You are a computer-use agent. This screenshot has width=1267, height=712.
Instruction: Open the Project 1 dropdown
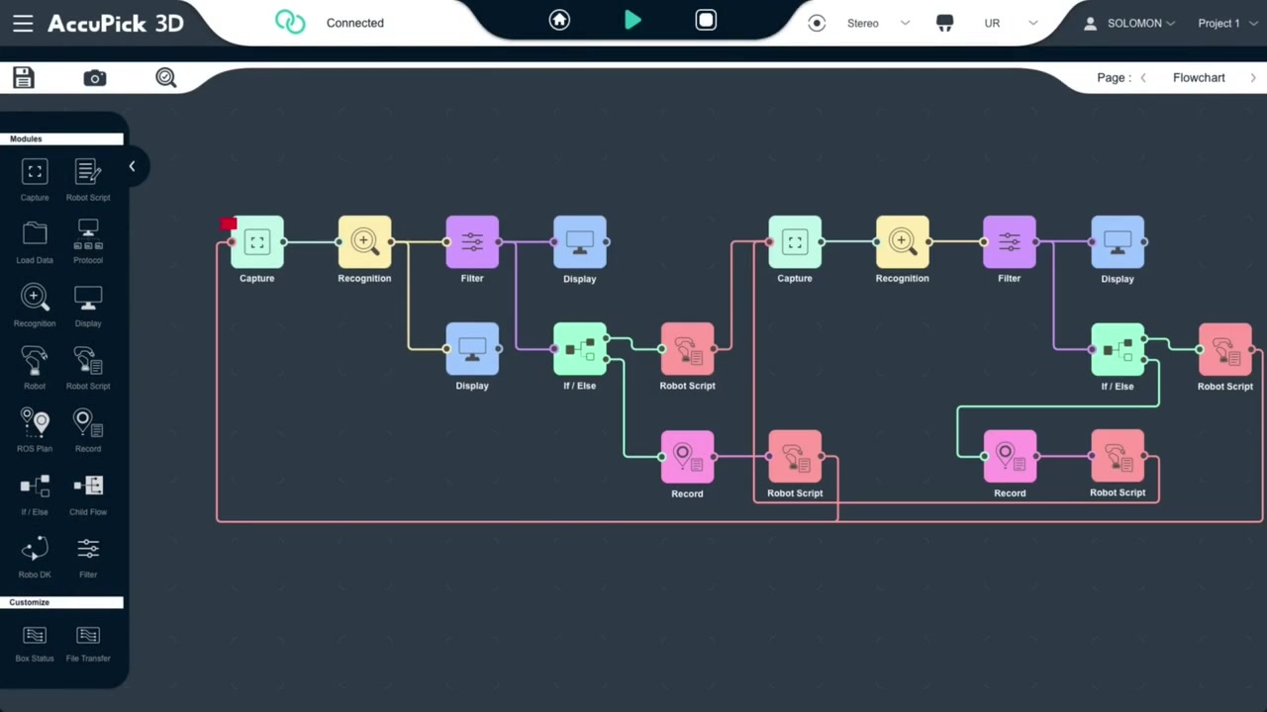[x=1225, y=23]
